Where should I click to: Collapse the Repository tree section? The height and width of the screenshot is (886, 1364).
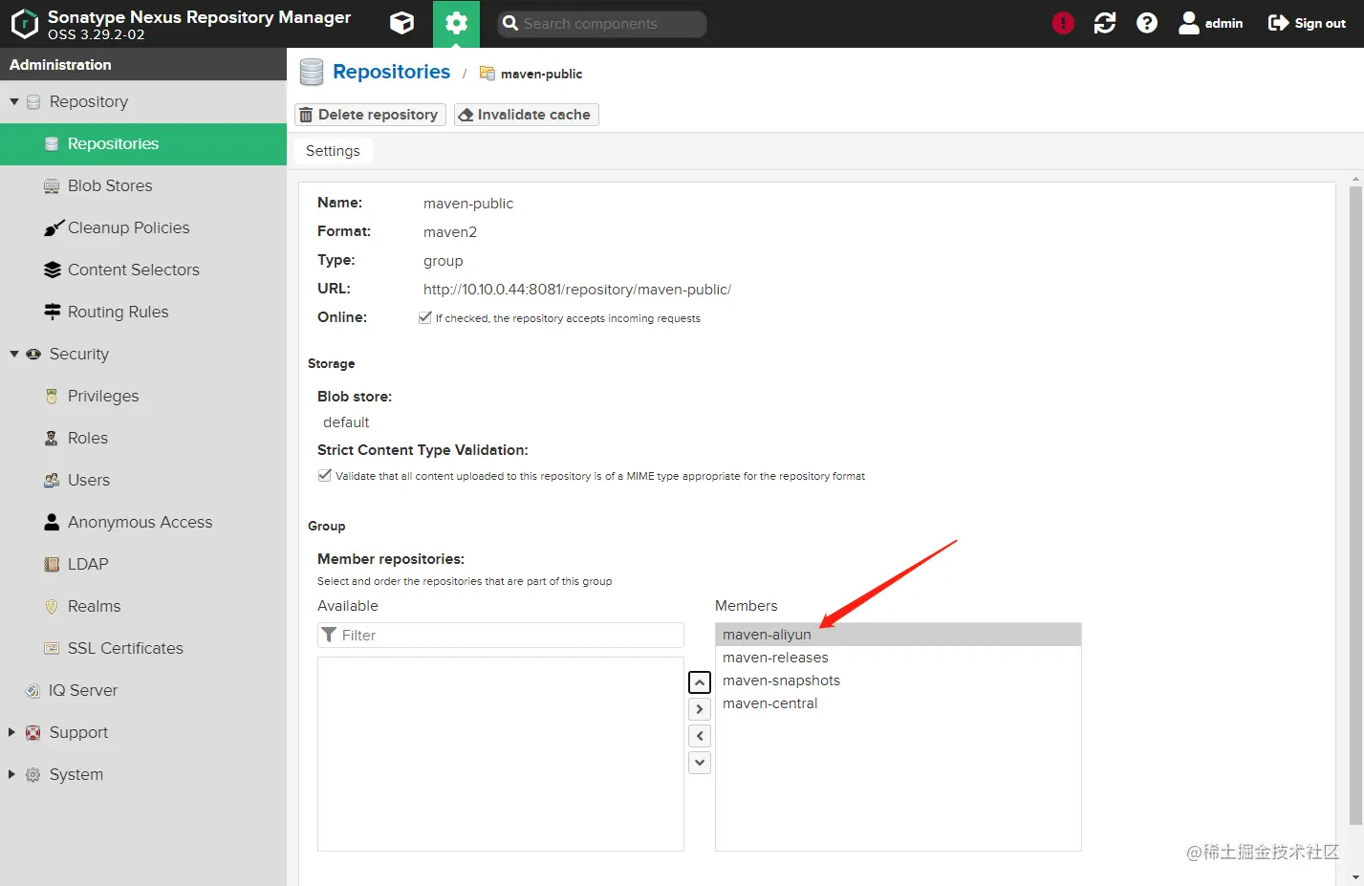click(x=14, y=101)
